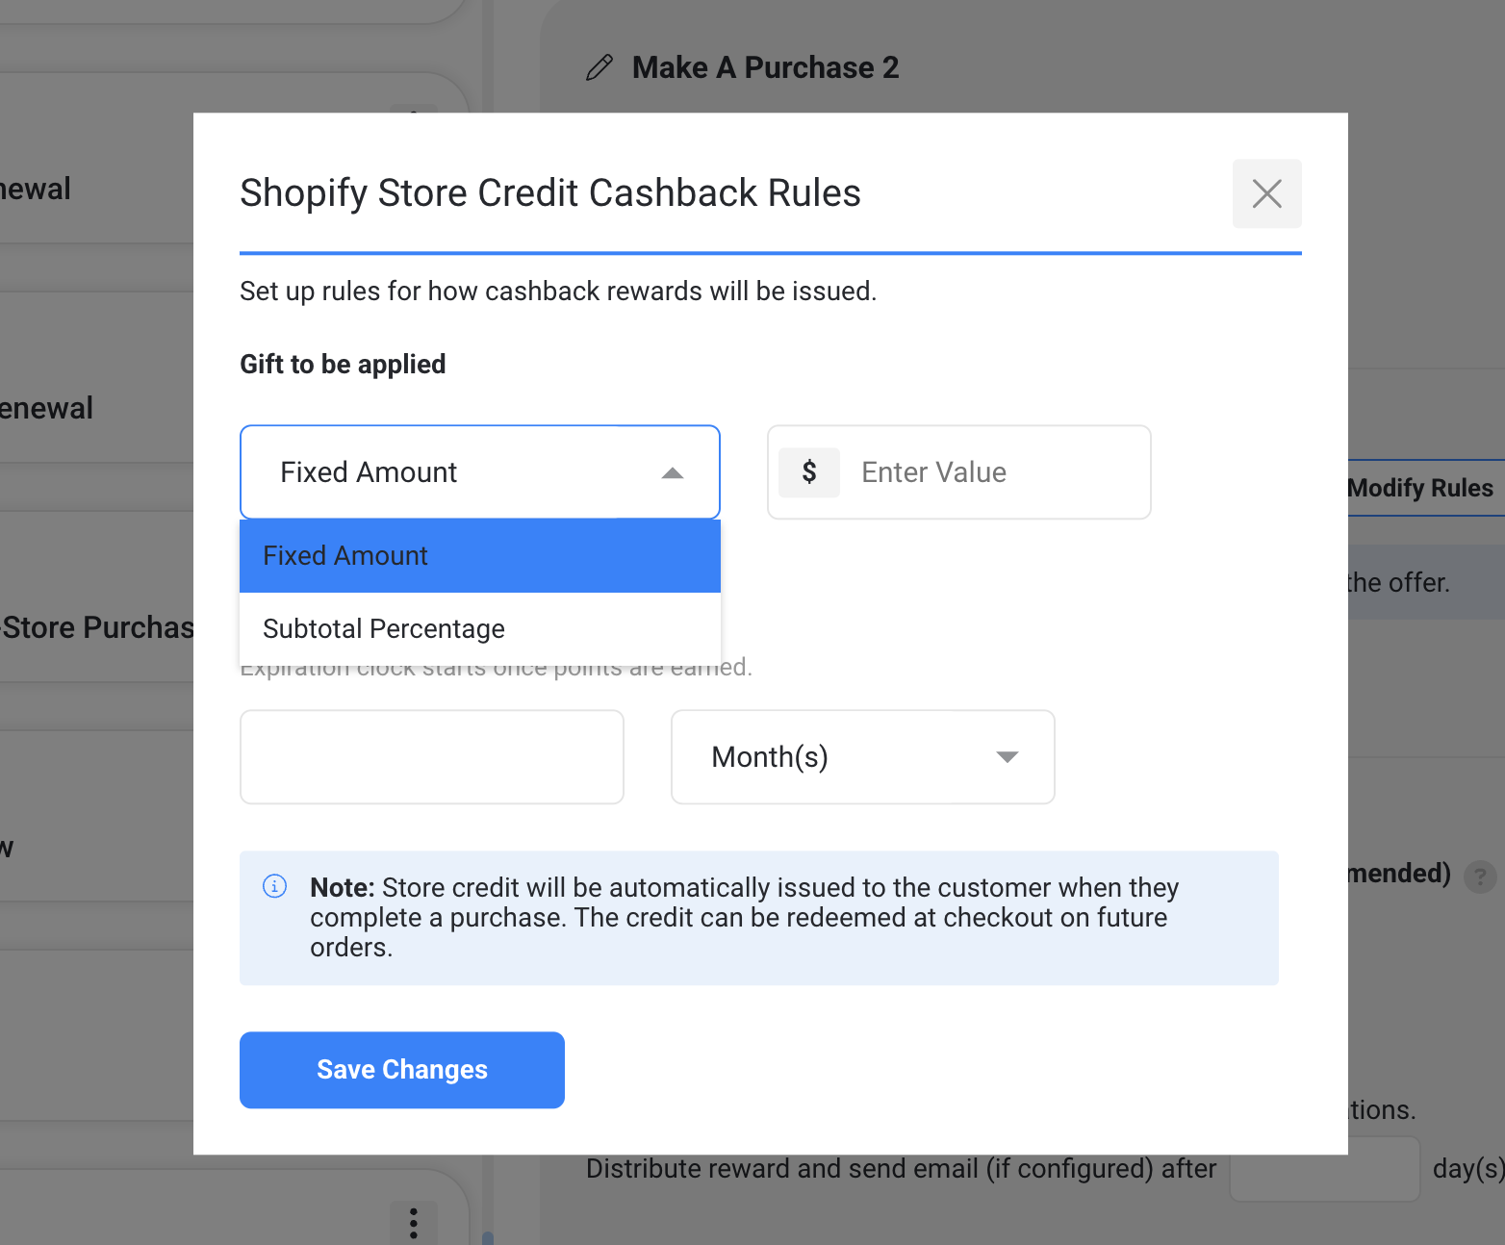The width and height of the screenshot is (1505, 1245).
Task: Click the empty expiration duration field
Action: click(x=431, y=757)
